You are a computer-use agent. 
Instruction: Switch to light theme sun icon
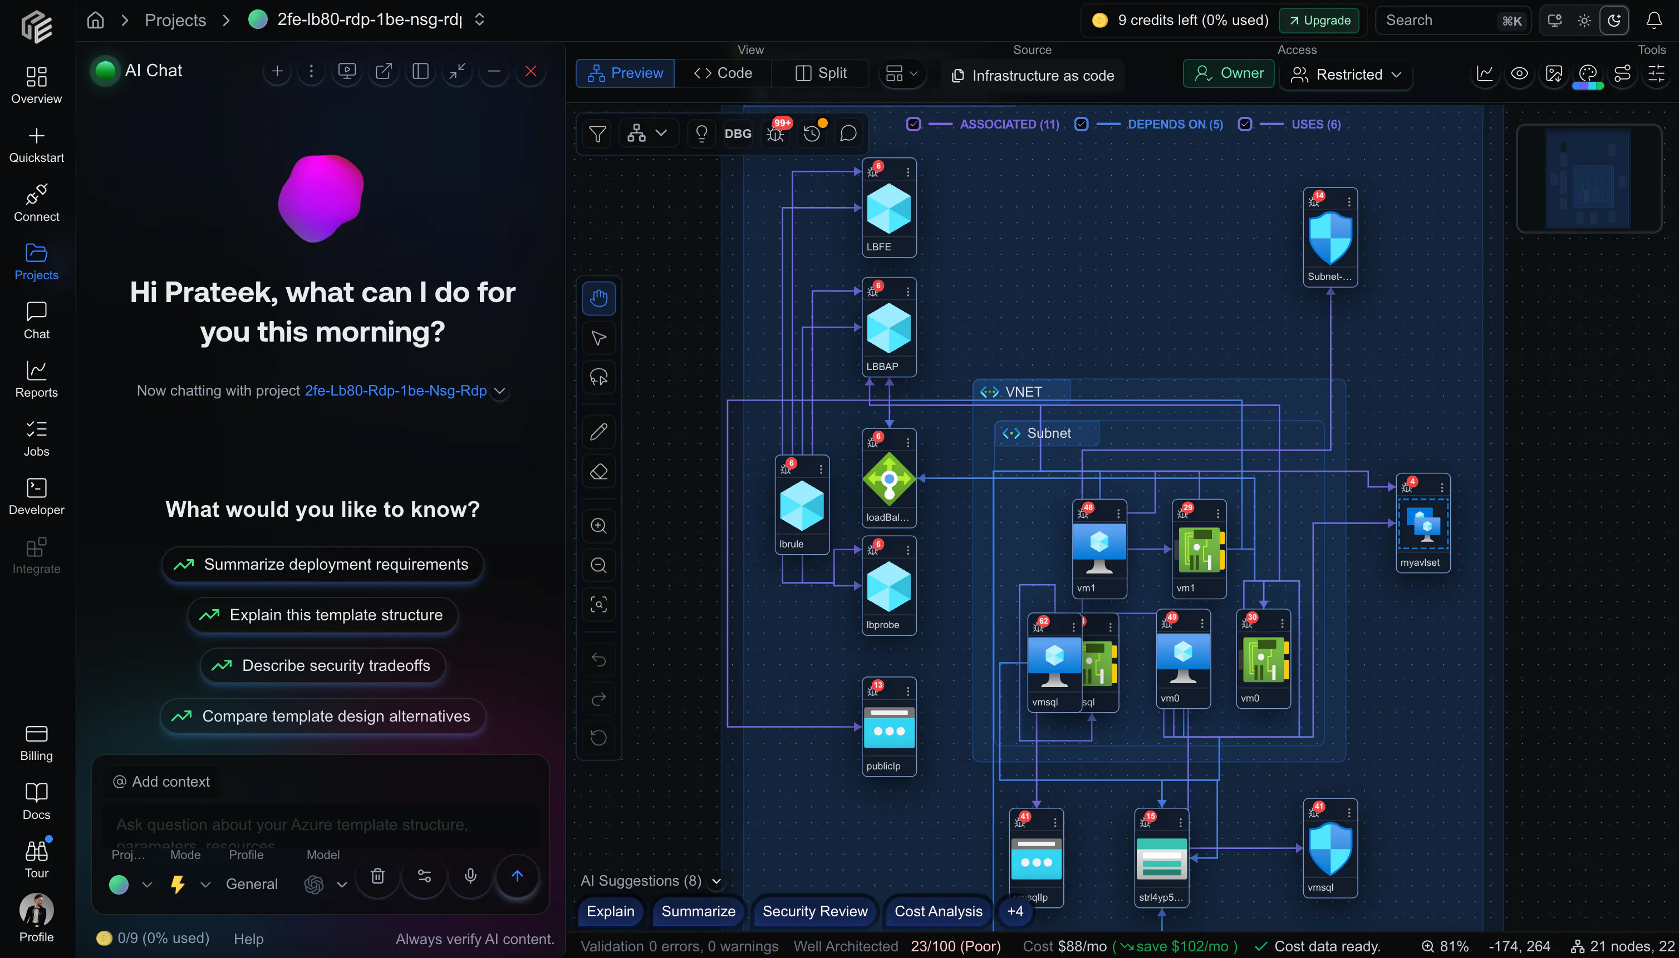1584,21
